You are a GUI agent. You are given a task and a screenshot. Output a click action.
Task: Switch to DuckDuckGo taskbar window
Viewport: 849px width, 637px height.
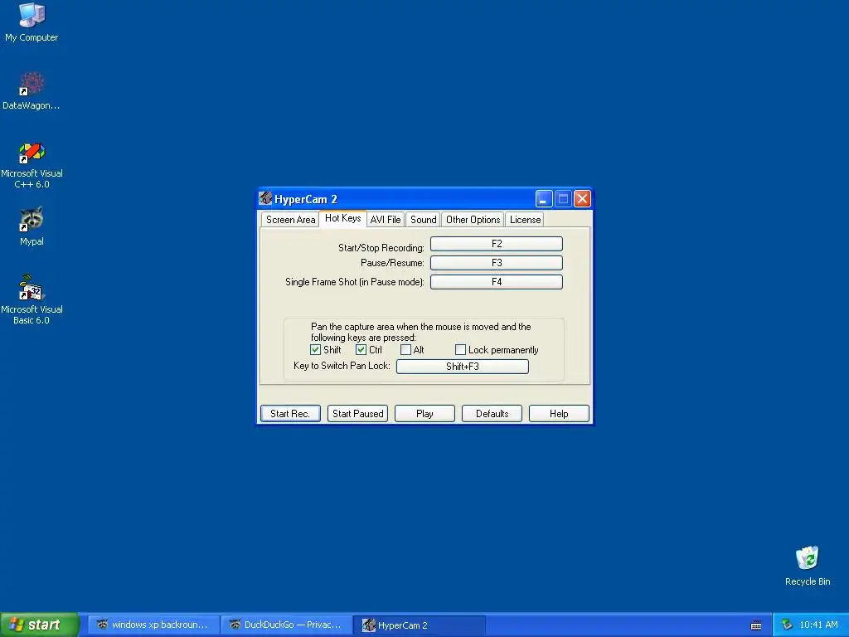pos(286,625)
